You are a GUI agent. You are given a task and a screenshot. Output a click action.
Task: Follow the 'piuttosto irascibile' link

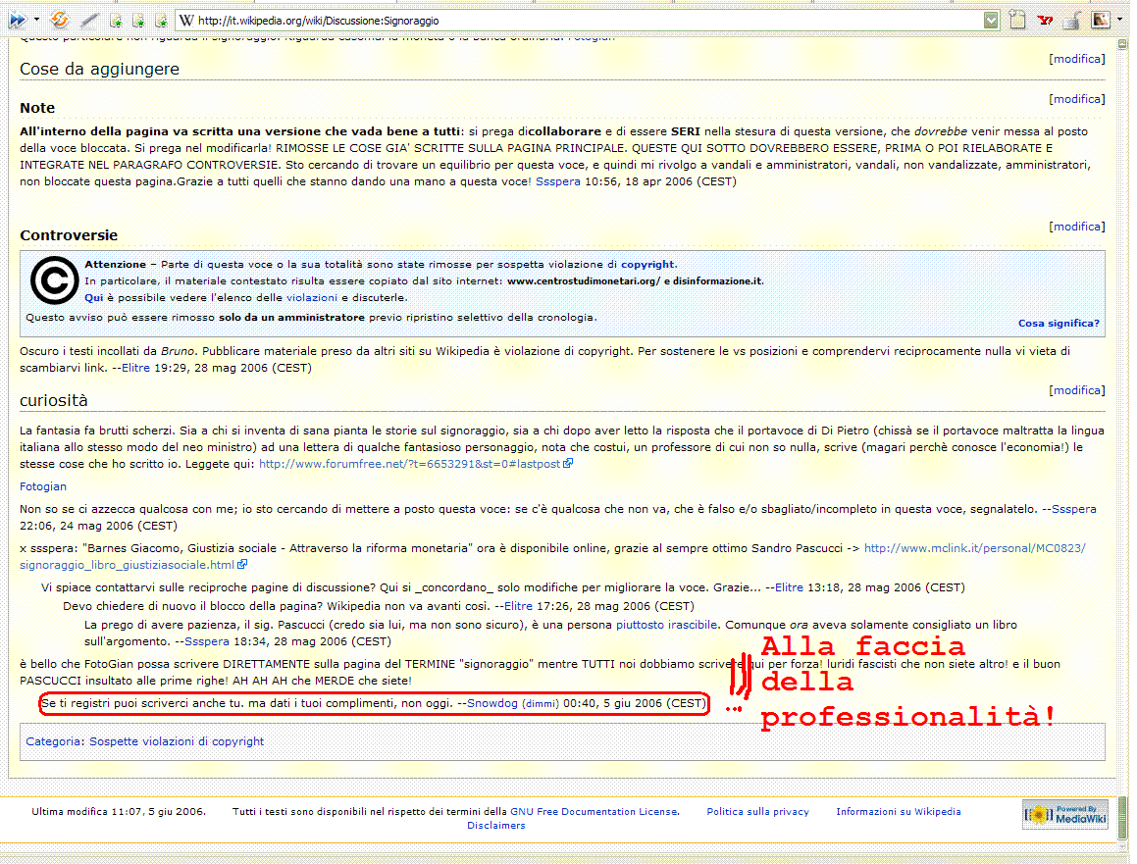[x=666, y=625]
